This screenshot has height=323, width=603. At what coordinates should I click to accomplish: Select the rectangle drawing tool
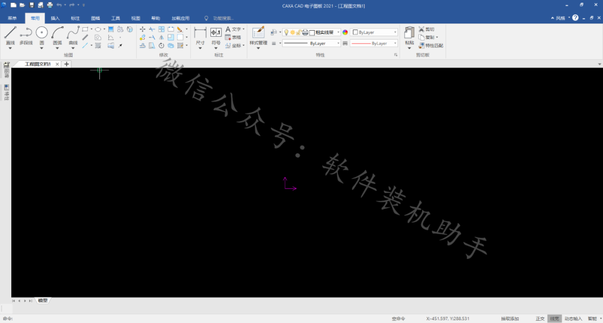click(x=85, y=29)
